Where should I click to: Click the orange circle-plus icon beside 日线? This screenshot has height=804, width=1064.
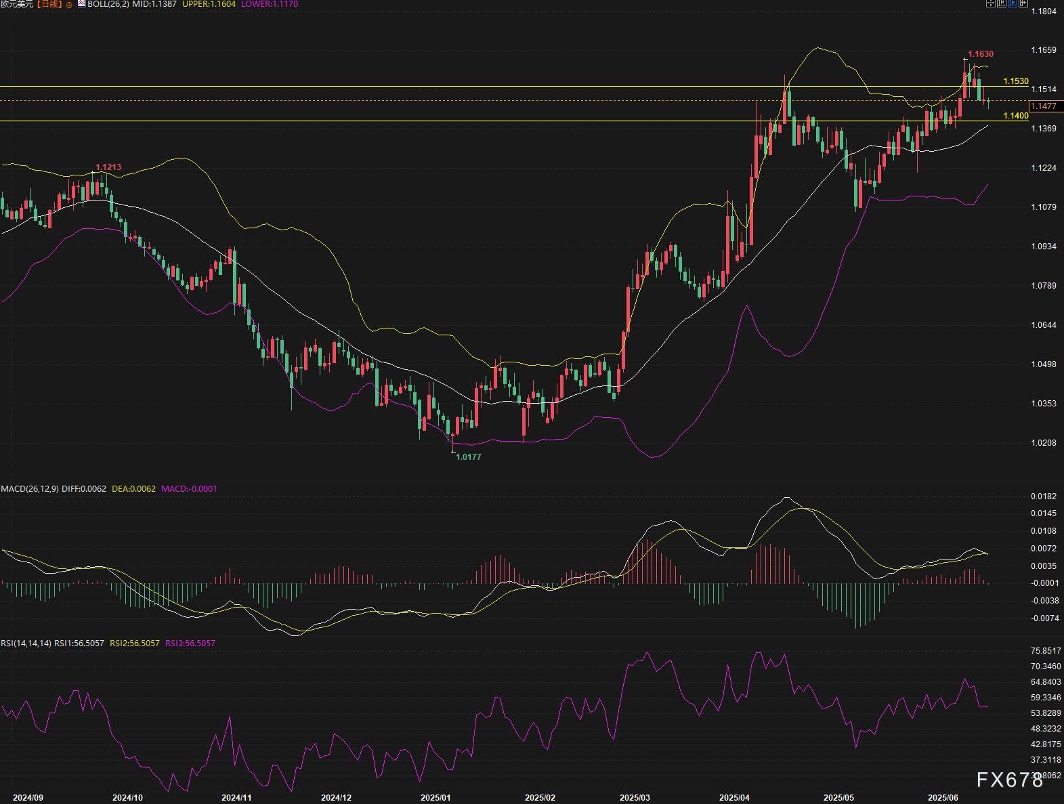click(x=69, y=5)
